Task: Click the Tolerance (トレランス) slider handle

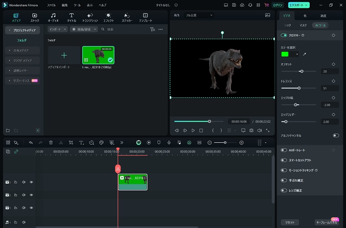Action: (x=299, y=88)
